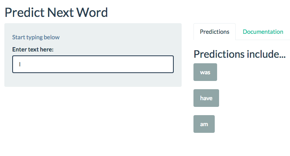Open the Documentation tab
Screen dimensions: 290x156
pyautogui.click(x=263, y=32)
